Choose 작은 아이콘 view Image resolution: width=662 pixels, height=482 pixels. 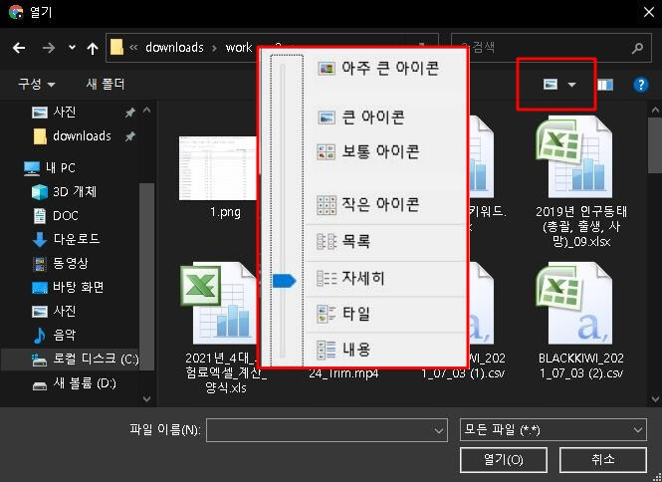[368, 205]
